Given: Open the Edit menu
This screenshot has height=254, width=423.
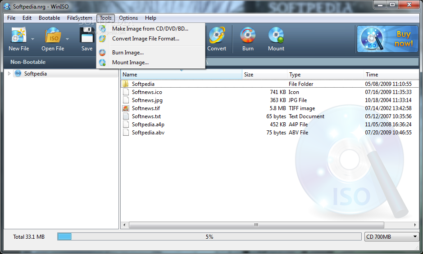Looking at the screenshot, I should (x=27, y=18).
